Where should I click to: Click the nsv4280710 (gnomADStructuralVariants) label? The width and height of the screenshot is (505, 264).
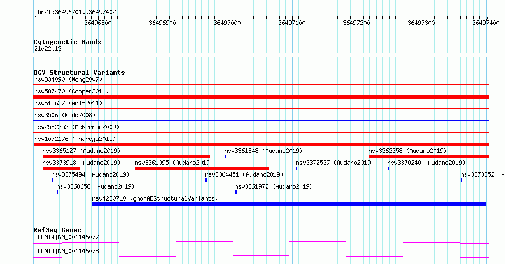[x=155, y=198]
